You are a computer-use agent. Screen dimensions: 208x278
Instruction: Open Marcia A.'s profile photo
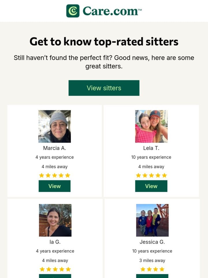55,126
